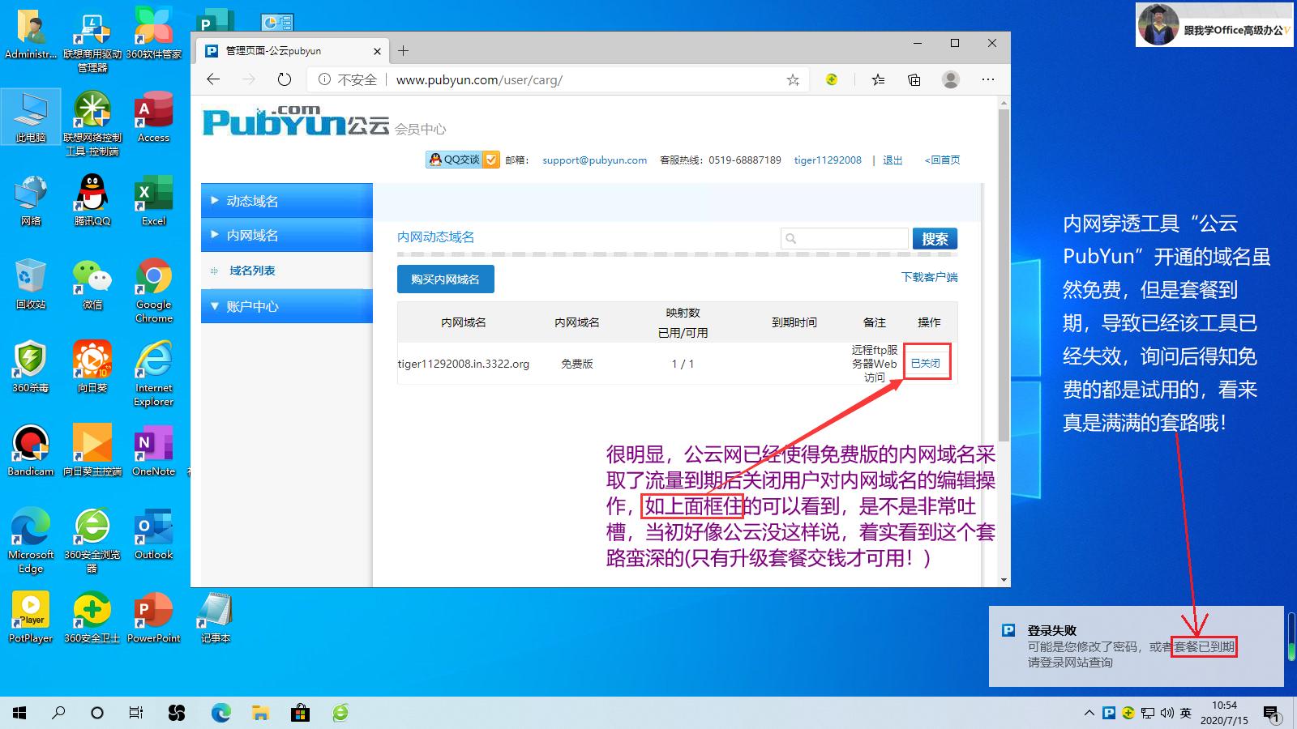This screenshot has width=1297, height=729.
Task: Show hidden tray icons with the chevron
Action: coord(1089,713)
